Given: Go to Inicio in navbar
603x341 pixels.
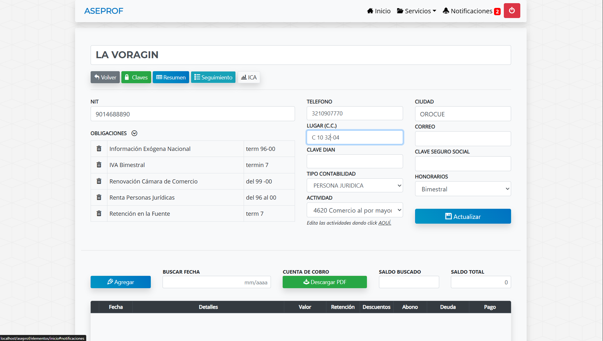Looking at the screenshot, I should point(379,11).
